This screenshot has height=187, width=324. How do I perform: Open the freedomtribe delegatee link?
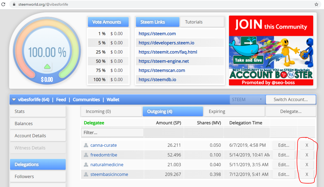pyautogui.click(x=104, y=155)
